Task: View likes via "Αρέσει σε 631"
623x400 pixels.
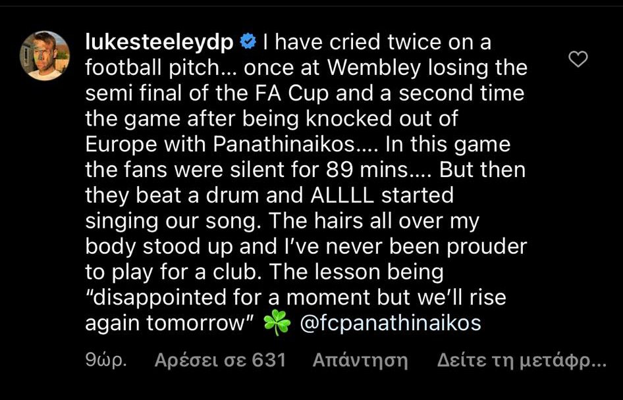Action: click(220, 361)
